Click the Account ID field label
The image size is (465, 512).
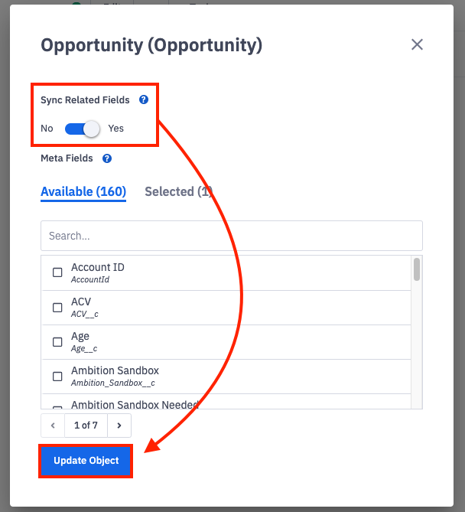click(98, 267)
